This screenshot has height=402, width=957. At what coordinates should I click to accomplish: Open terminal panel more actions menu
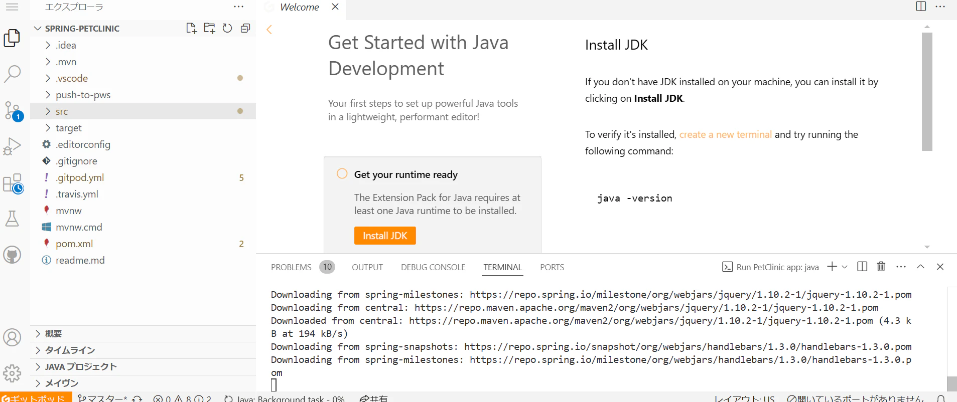tap(901, 267)
